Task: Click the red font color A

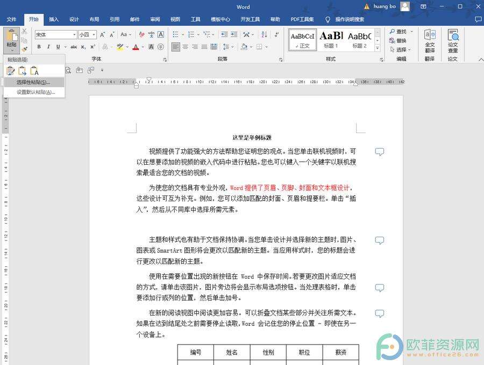Action: pyautogui.click(x=136, y=47)
